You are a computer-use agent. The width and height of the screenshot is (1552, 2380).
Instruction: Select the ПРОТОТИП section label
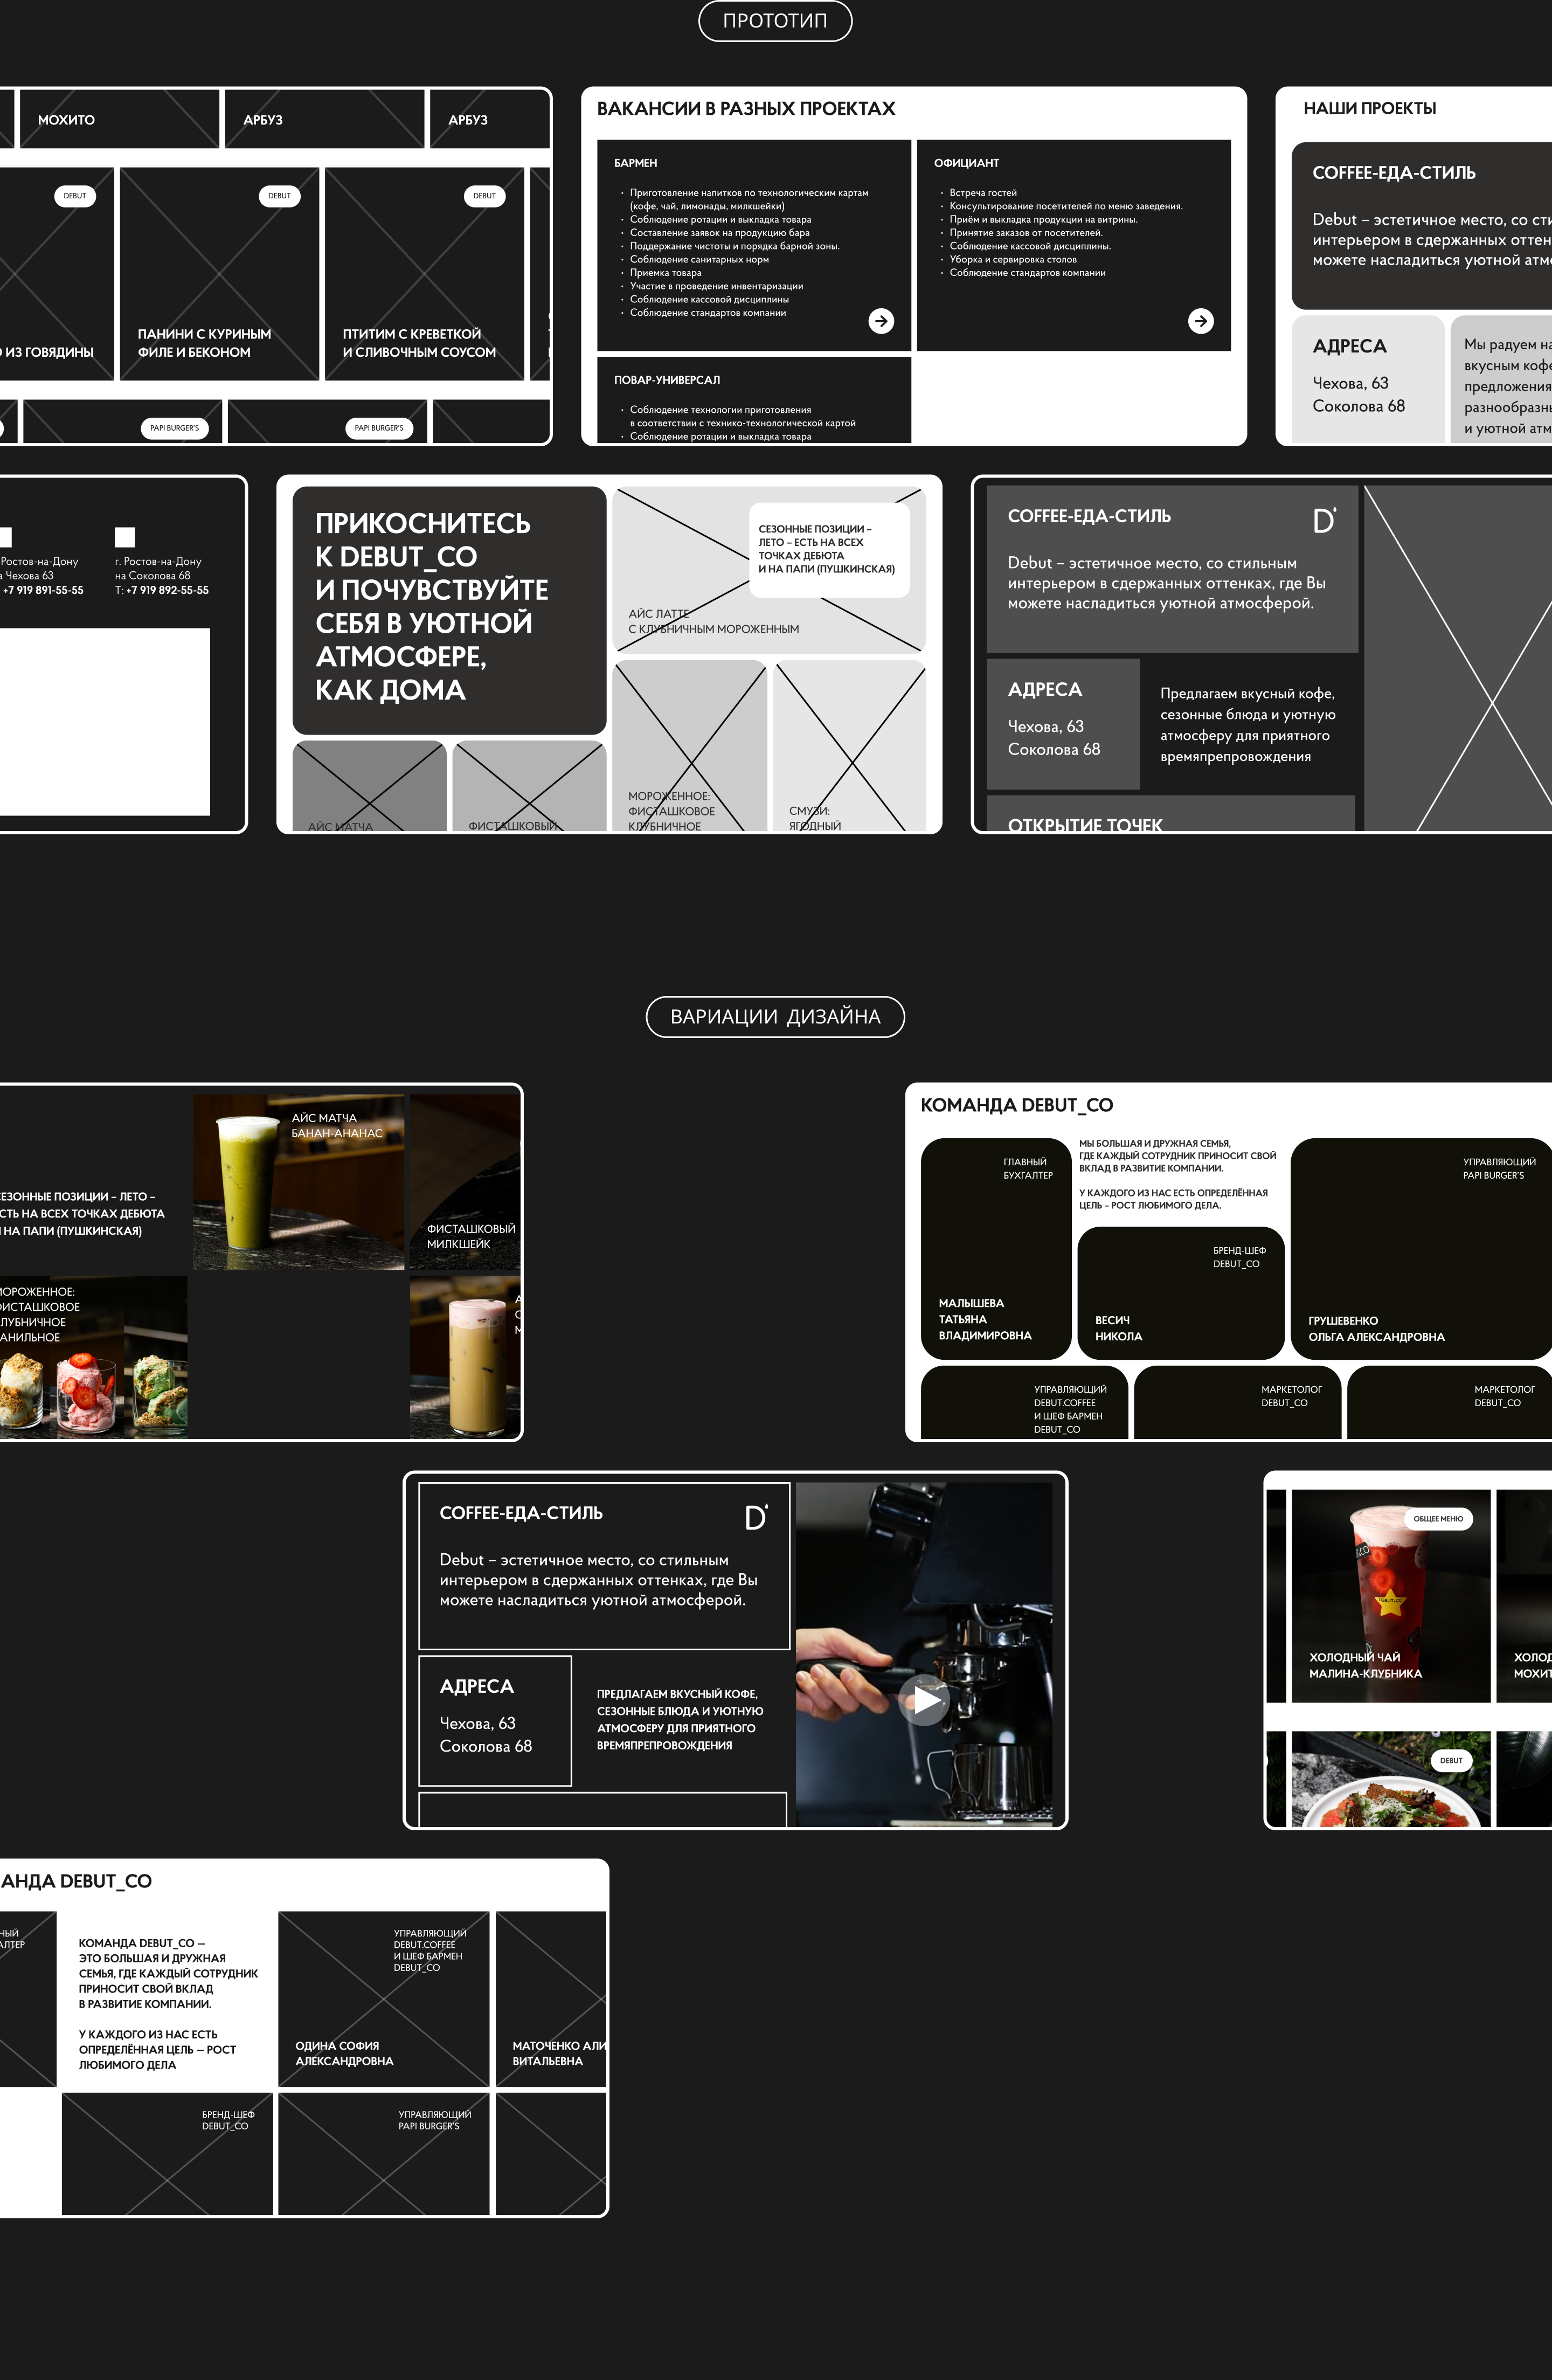pyautogui.click(x=775, y=21)
